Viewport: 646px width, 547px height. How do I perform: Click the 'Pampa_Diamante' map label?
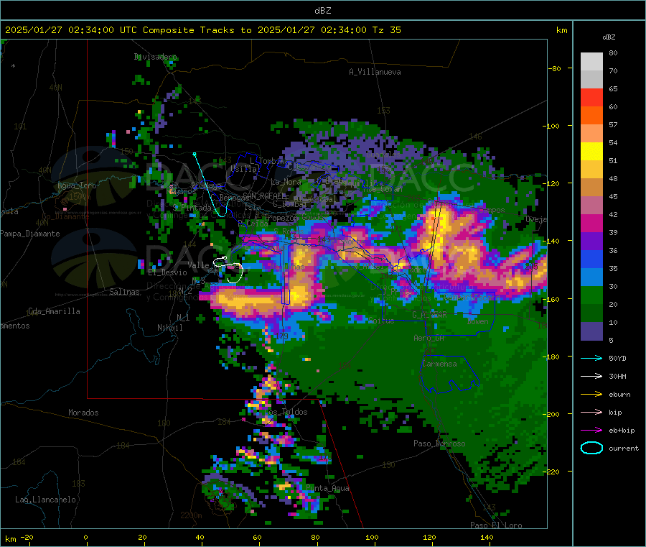(29, 234)
